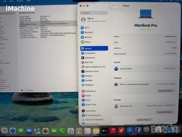Open Touch ID & Password settings
This screenshot has width=182, height=137.
[x=93, y=120]
